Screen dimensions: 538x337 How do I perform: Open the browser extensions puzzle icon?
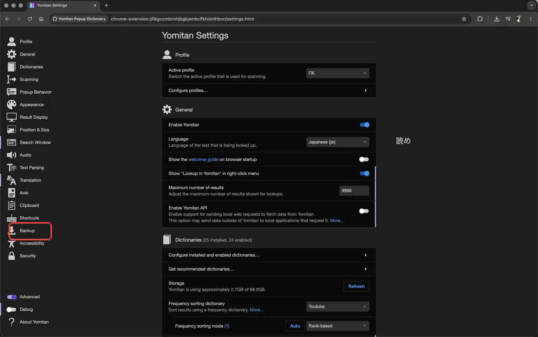point(480,19)
